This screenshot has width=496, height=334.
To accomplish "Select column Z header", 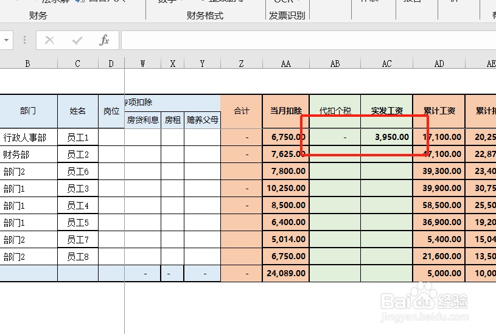I will [242, 63].
